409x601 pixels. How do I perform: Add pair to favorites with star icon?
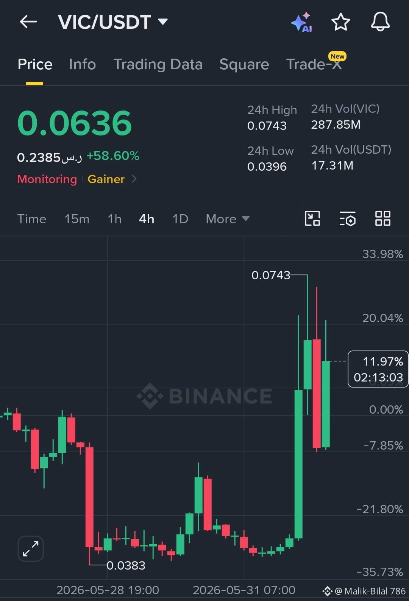coord(340,22)
